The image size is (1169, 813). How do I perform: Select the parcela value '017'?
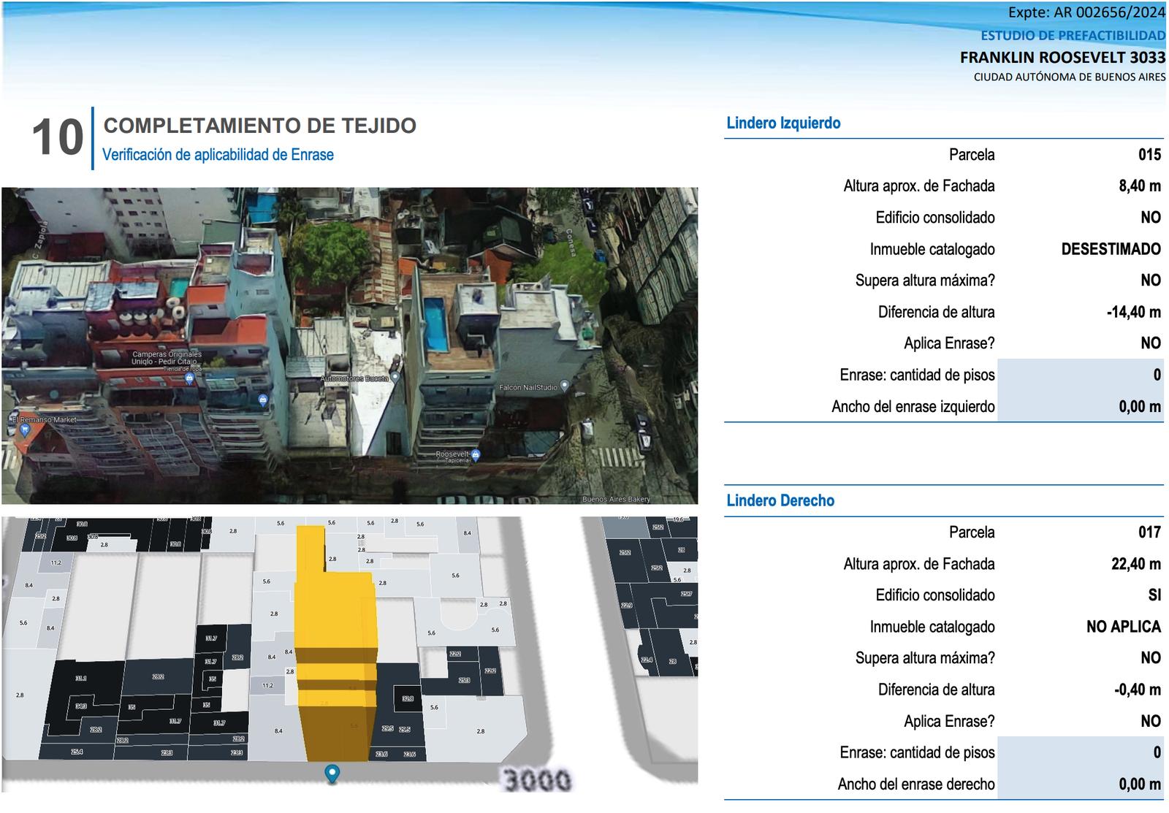pyautogui.click(x=1149, y=532)
